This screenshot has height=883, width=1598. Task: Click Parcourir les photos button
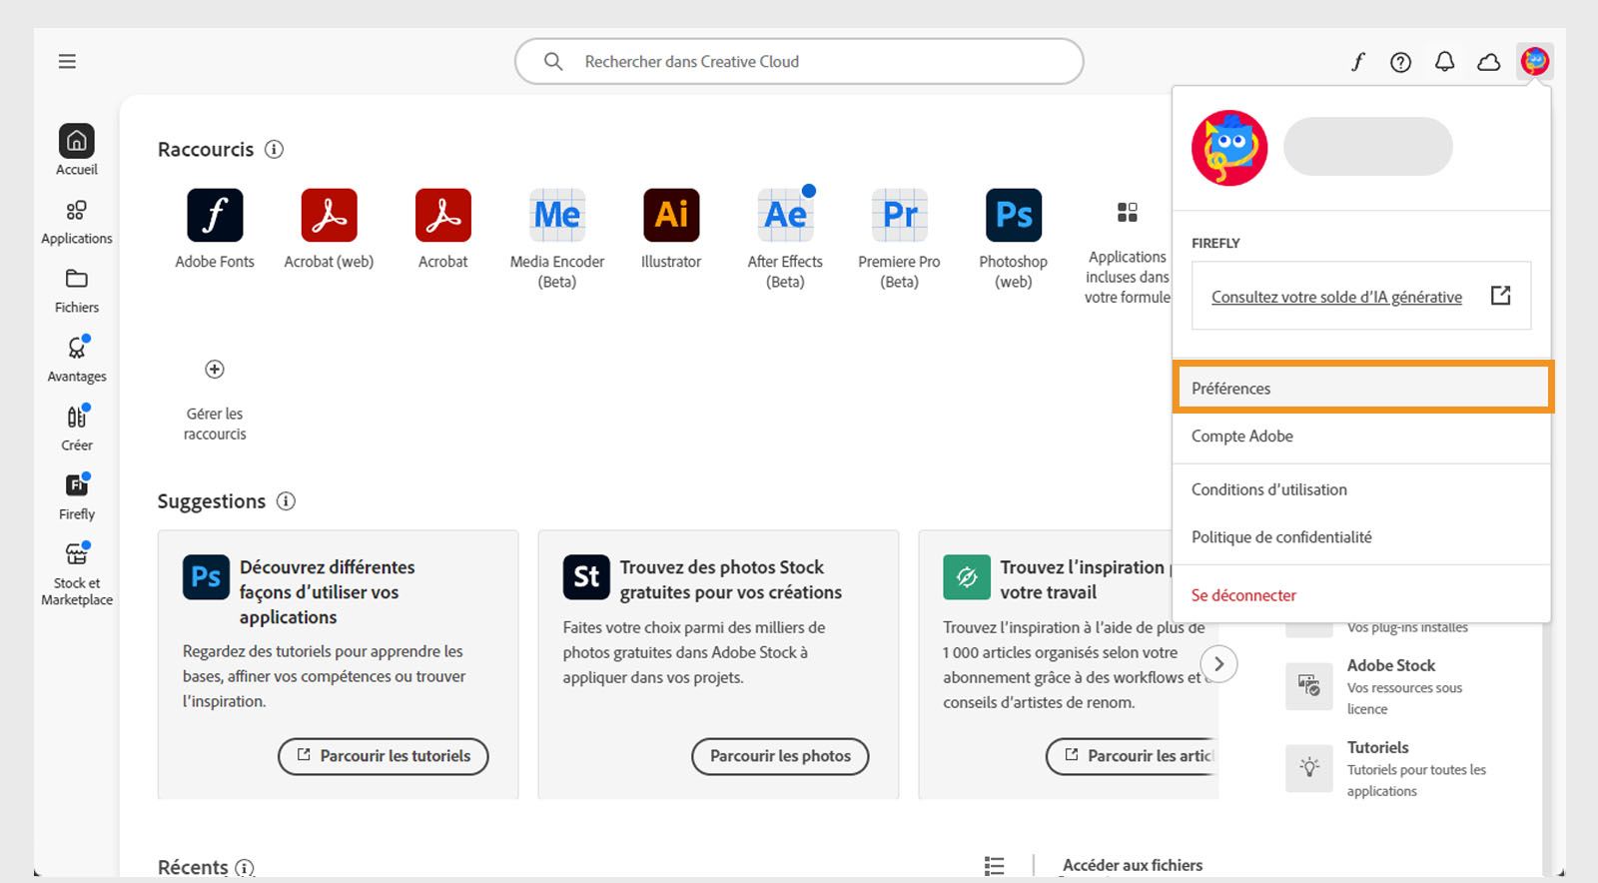pos(780,756)
